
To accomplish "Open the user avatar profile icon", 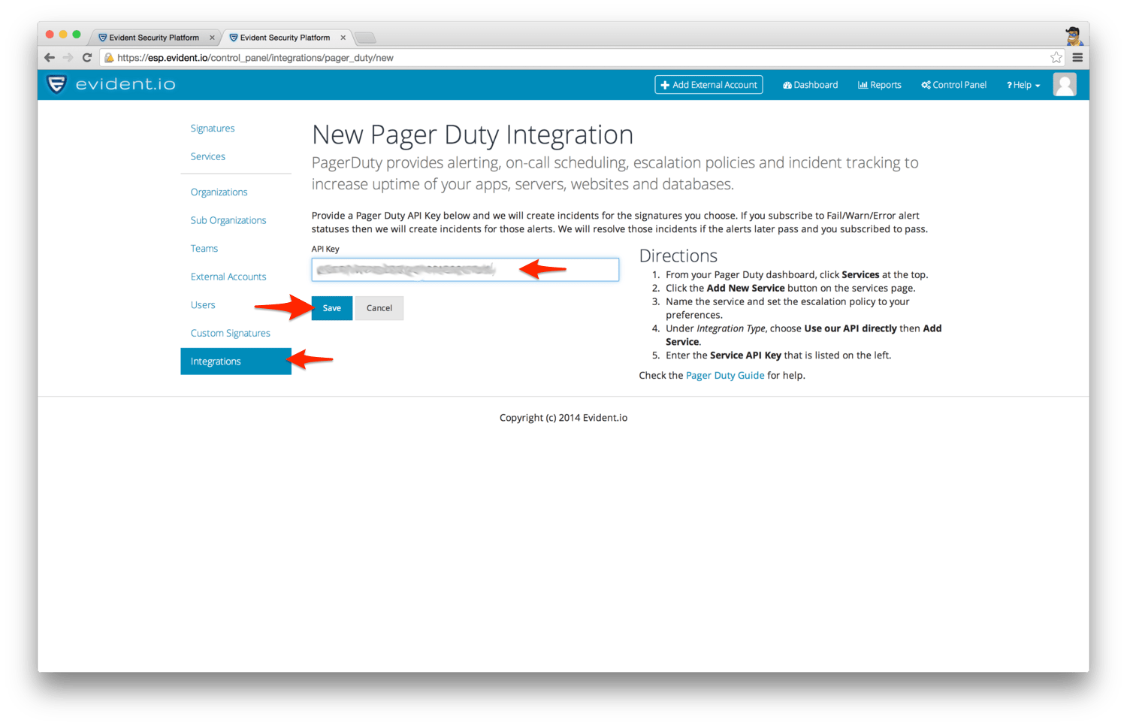I will pos(1064,85).
